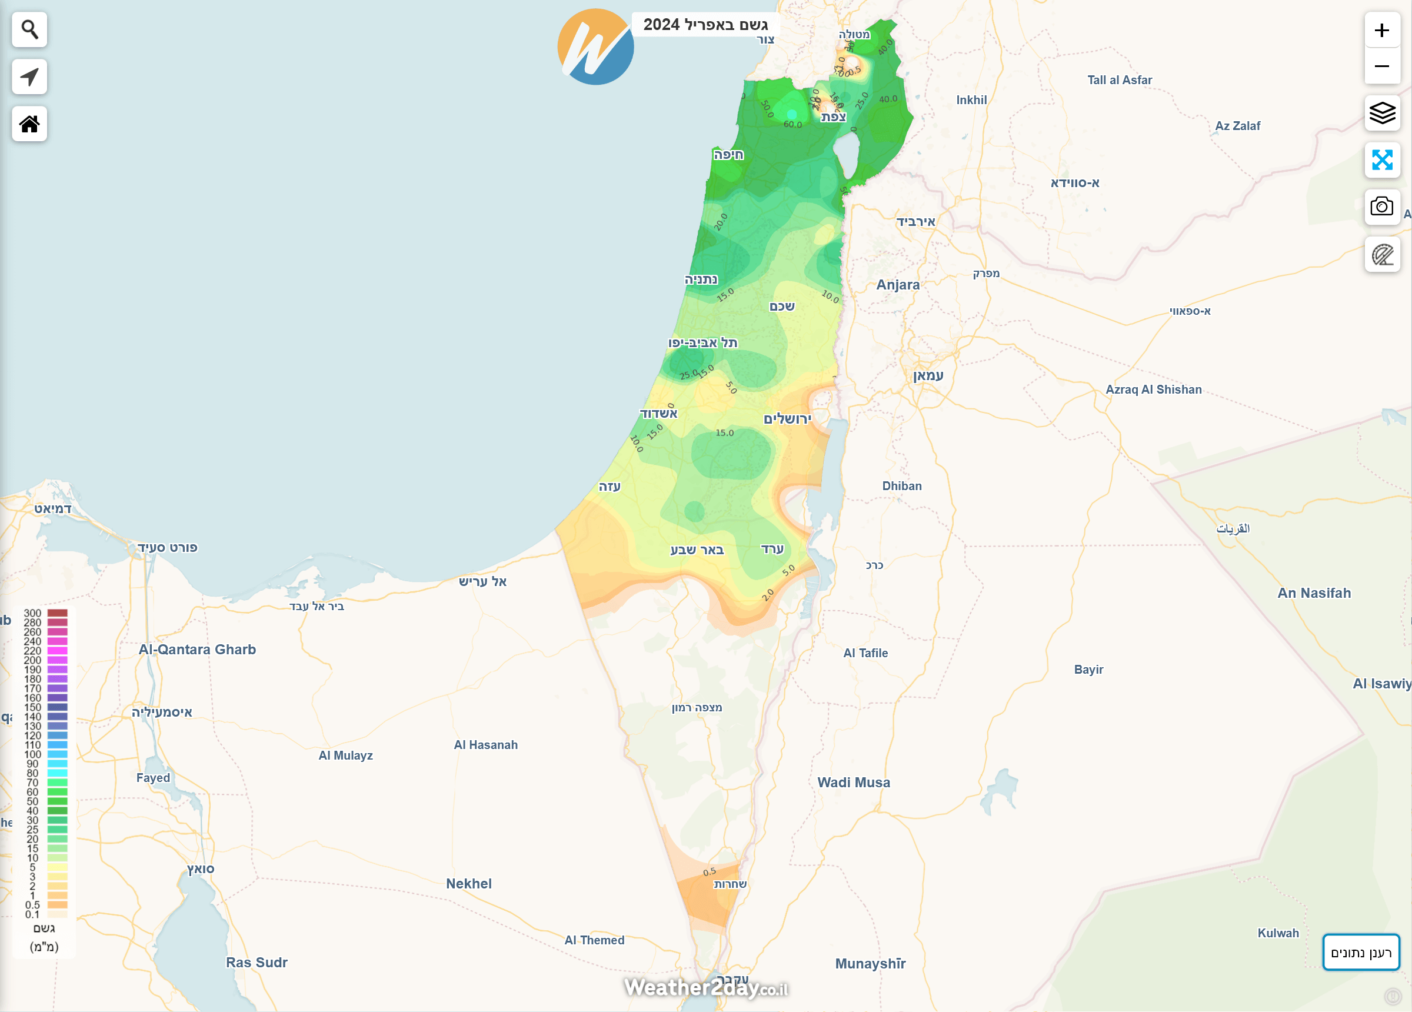Click the Nablus city label
This screenshot has width=1412, height=1012.
pos(782,306)
